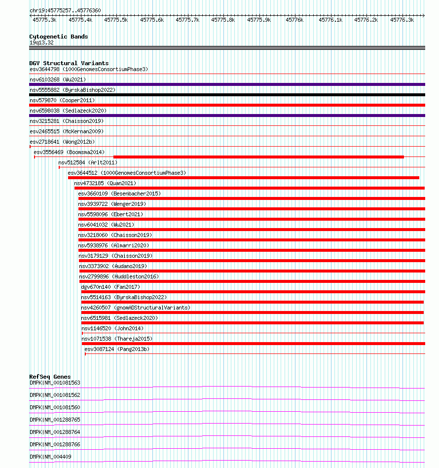
Task: Open variant nsv4732185 (Quan2021)
Action: 105,183
